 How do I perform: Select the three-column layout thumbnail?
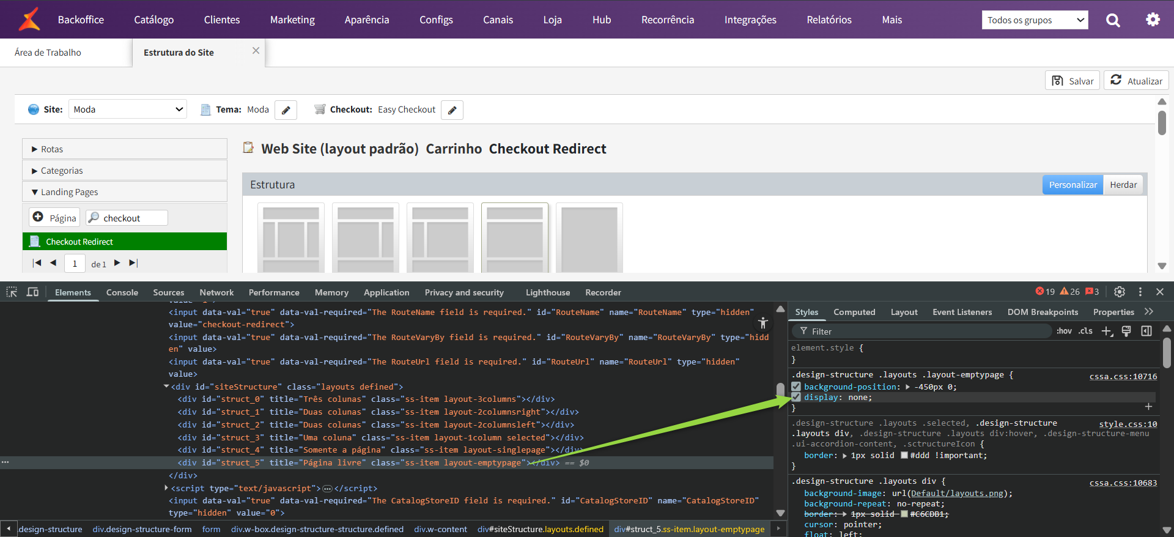click(x=291, y=237)
